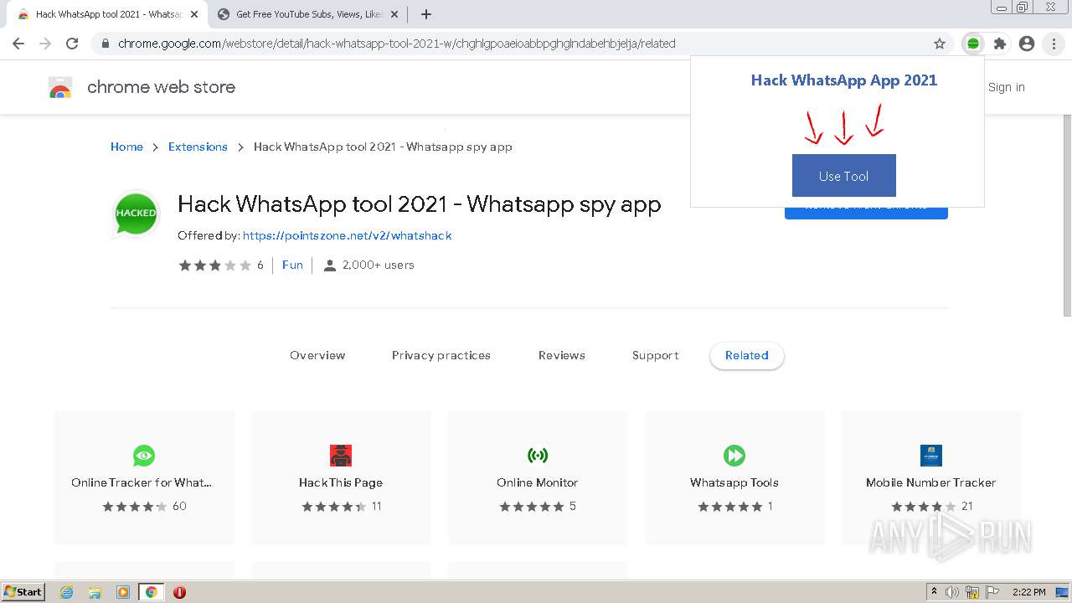Screen dimensions: 1072x603
Task: Bookmark this page with the star icon
Action: 940,44
